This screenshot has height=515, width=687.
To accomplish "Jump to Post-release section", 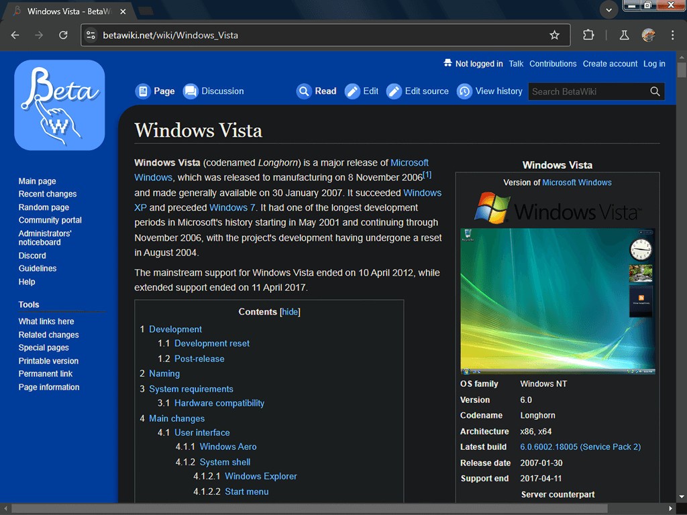I will 199,359.
